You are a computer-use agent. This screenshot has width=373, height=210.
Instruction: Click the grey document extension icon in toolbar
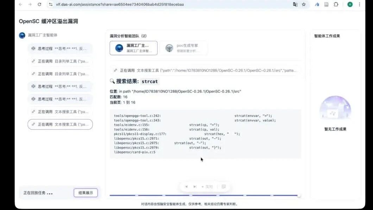coord(327,4)
